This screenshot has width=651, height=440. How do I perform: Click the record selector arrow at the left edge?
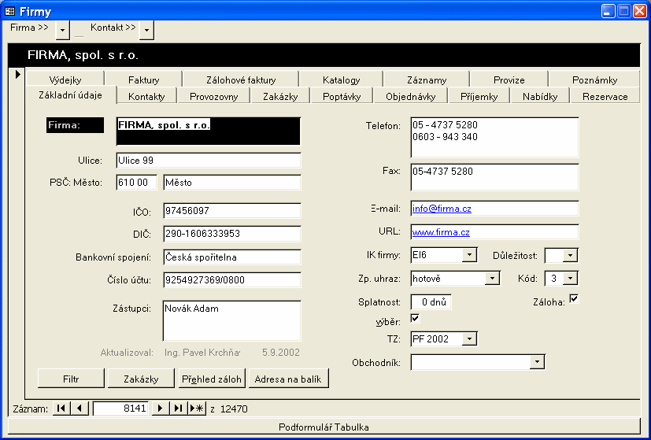tap(17, 74)
